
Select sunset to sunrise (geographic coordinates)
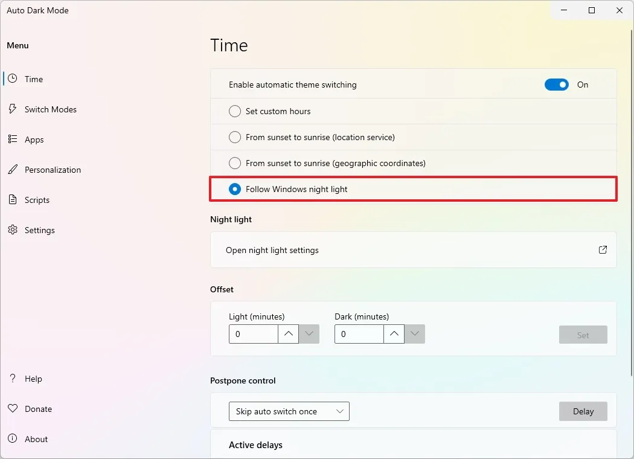click(235, 163)
